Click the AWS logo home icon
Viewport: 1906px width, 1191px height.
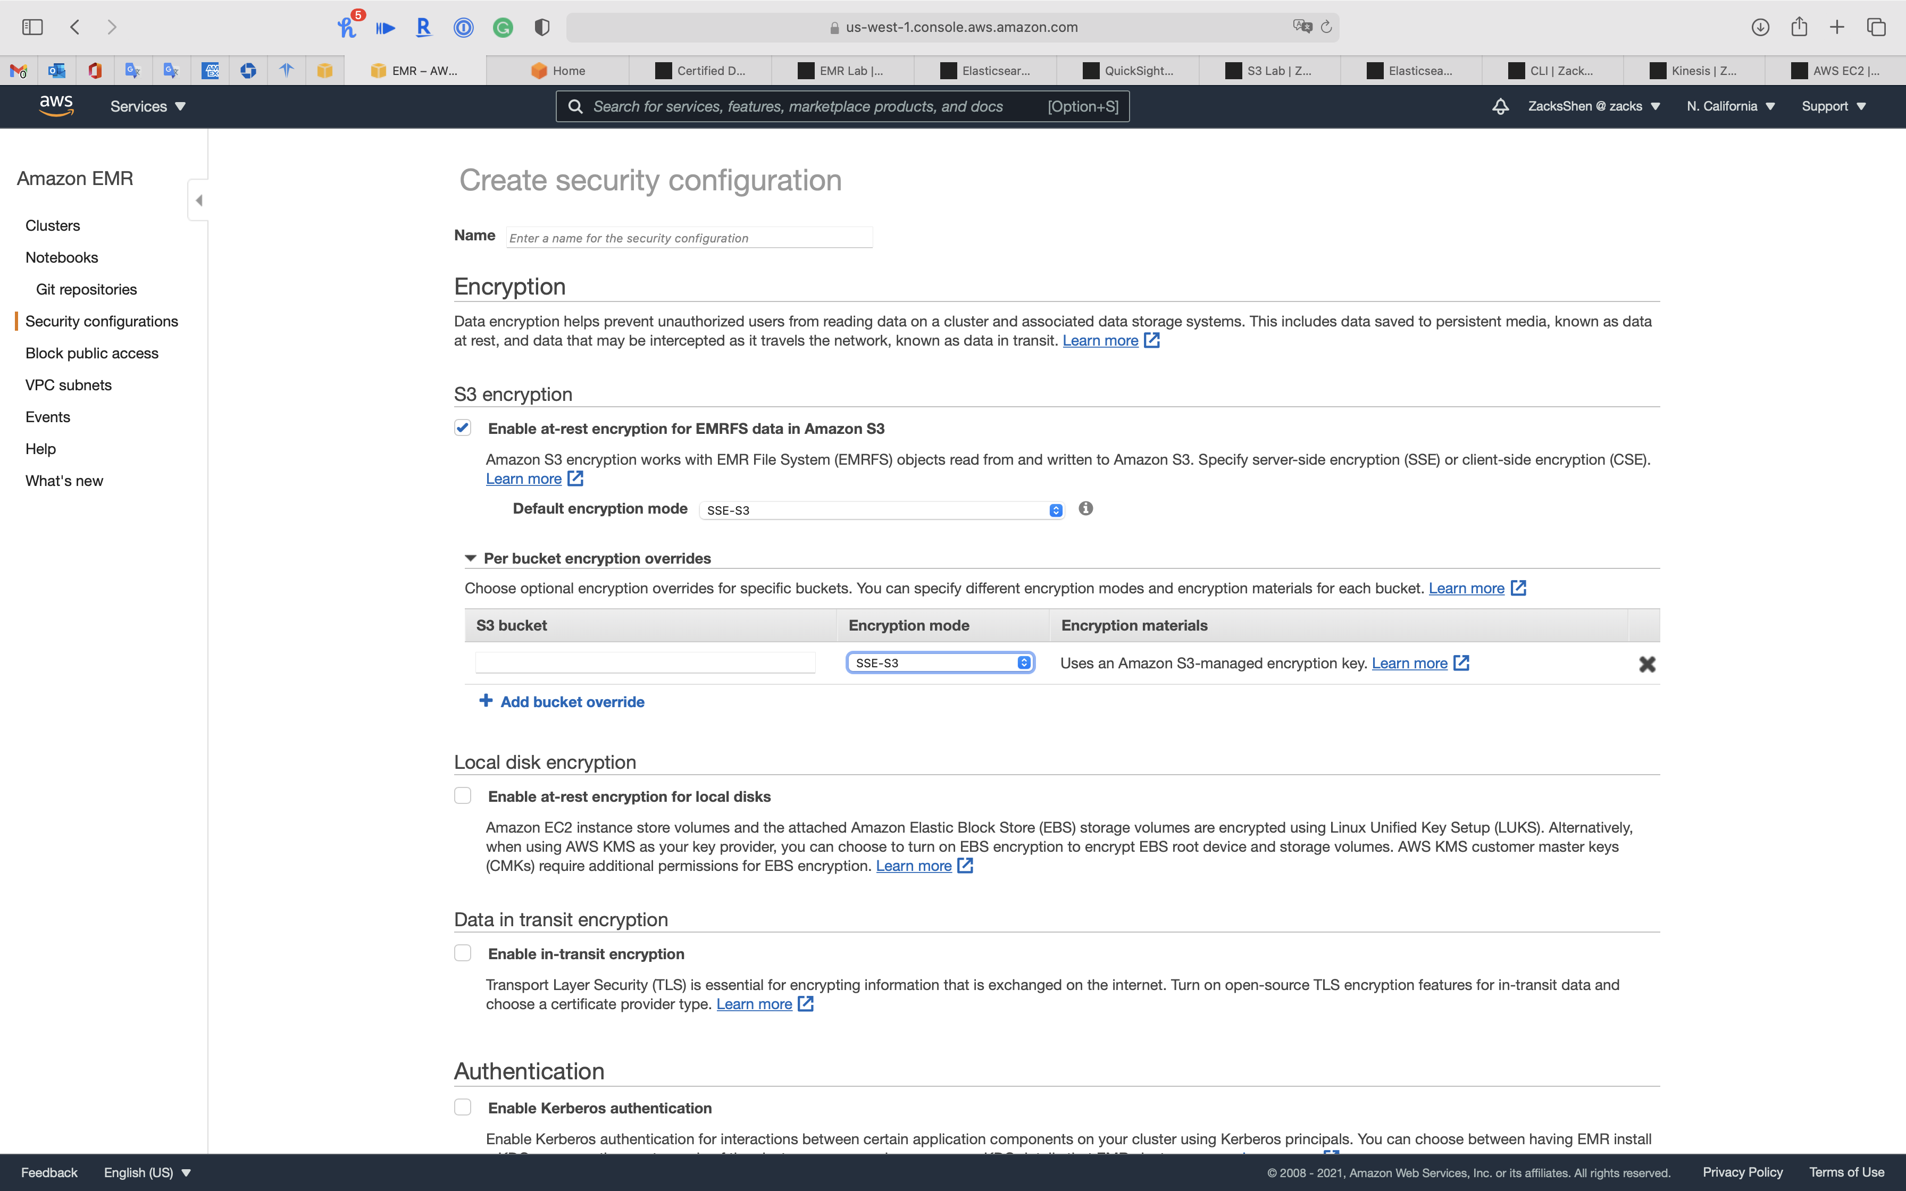pyautogui.click(x=56, y=106)
